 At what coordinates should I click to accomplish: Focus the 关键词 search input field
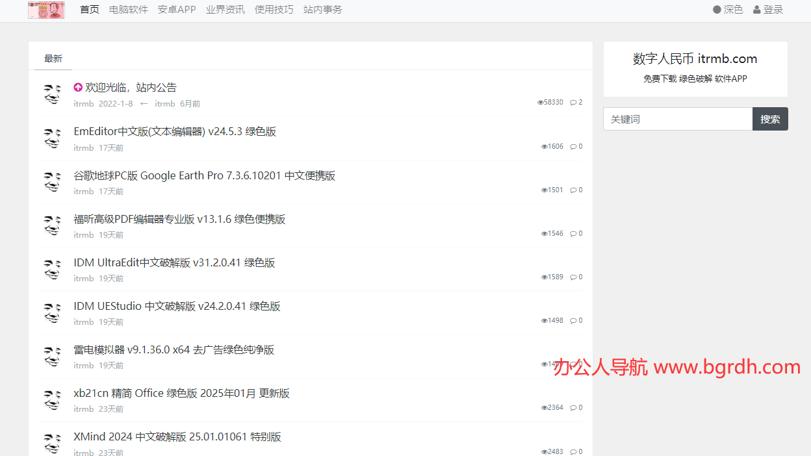point(678,119)
